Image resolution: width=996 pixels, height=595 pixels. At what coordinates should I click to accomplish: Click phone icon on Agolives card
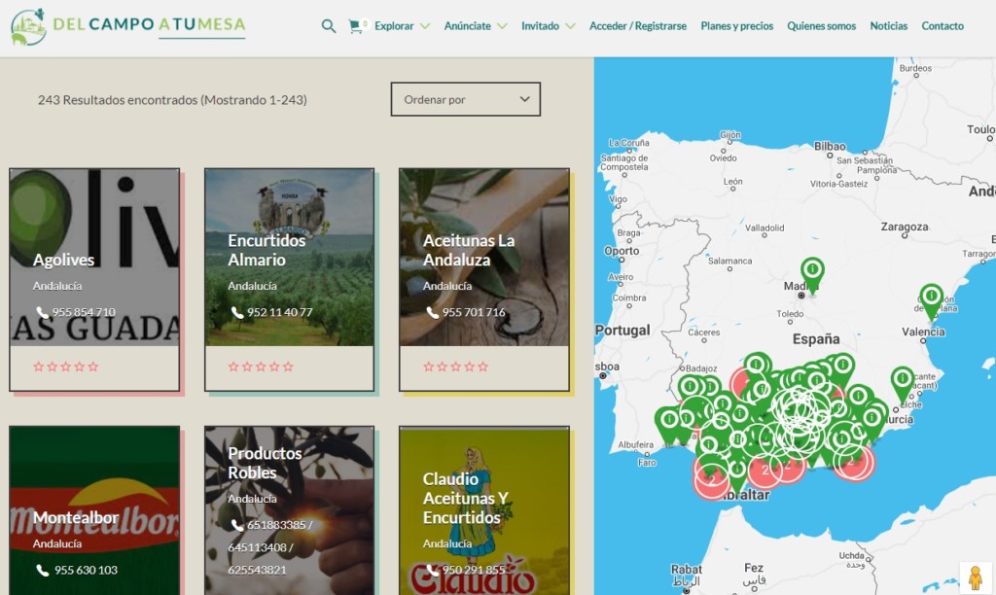tap(42, 312)
